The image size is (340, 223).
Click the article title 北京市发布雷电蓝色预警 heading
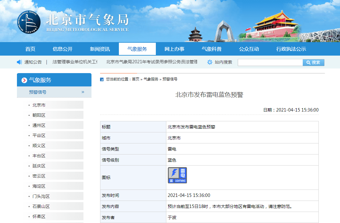click(x=209, y=95)
